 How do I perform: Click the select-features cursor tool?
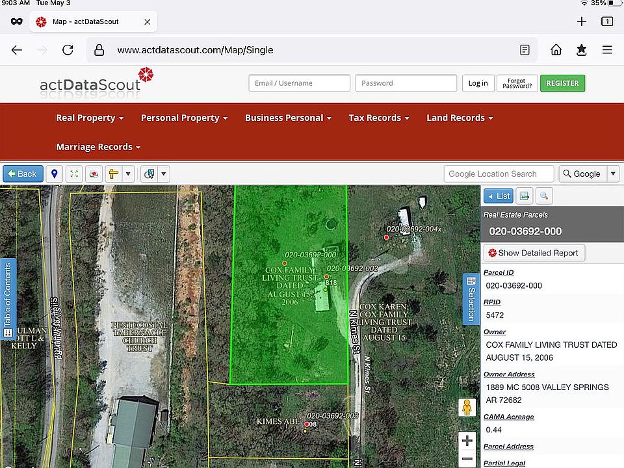point(149,174)
